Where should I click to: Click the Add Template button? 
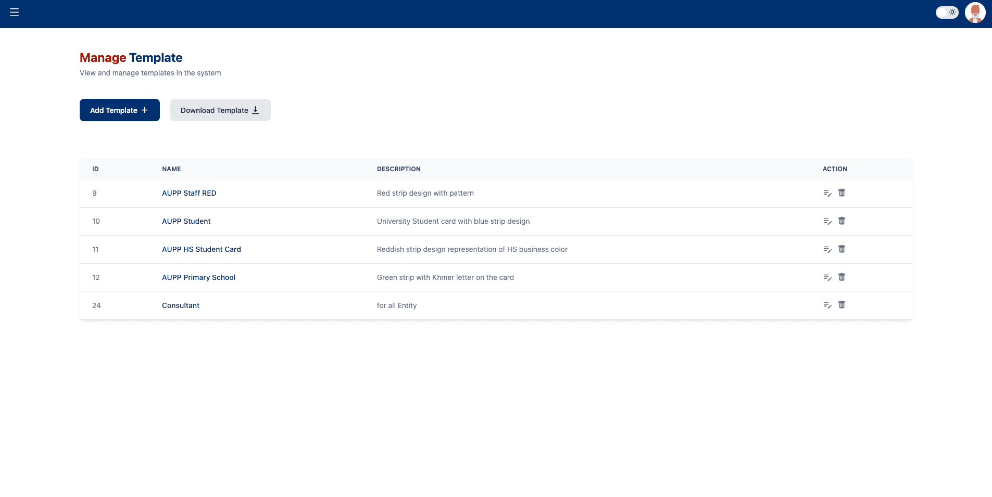119,110
